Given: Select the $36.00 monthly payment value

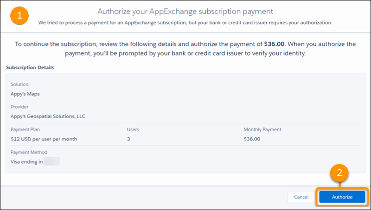Looking at the screenshot, I should pos(252,139).
